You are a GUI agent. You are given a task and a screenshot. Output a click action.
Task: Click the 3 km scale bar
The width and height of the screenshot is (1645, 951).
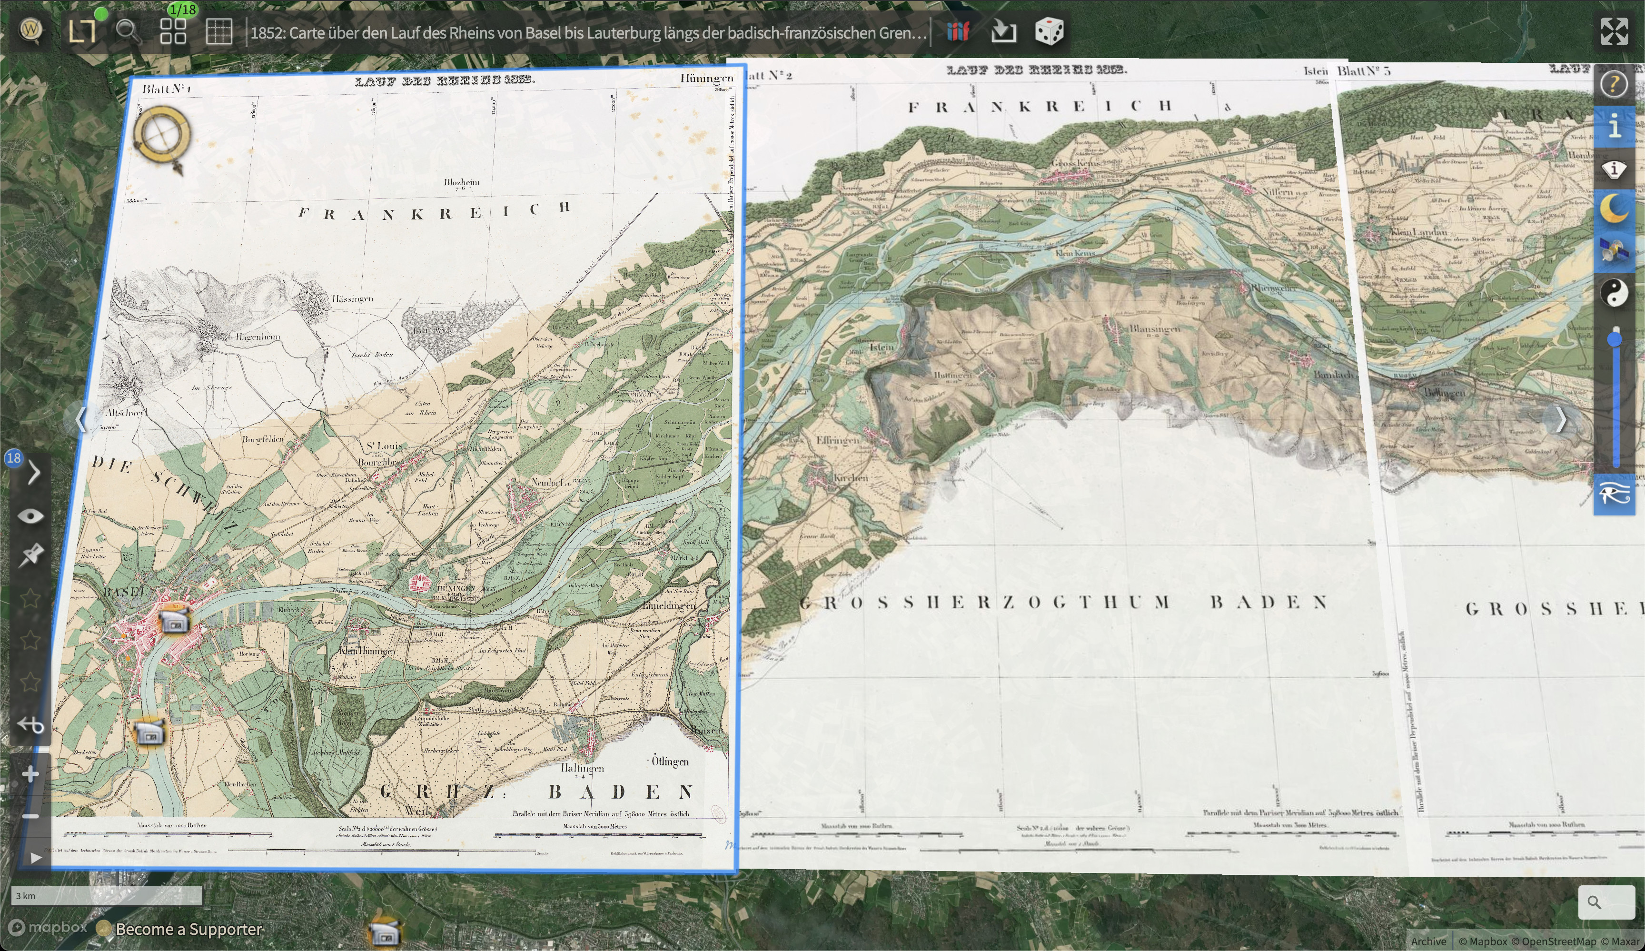pos(107,895)
